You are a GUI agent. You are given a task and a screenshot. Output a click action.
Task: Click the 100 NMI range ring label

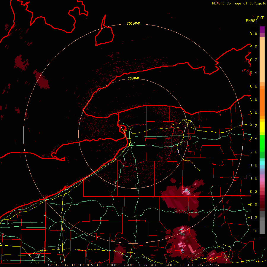[133, 23]
